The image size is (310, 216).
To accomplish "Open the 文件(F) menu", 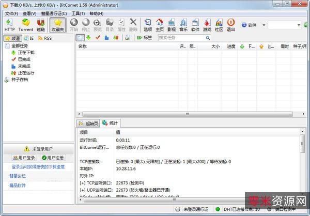I will [11, 13].
